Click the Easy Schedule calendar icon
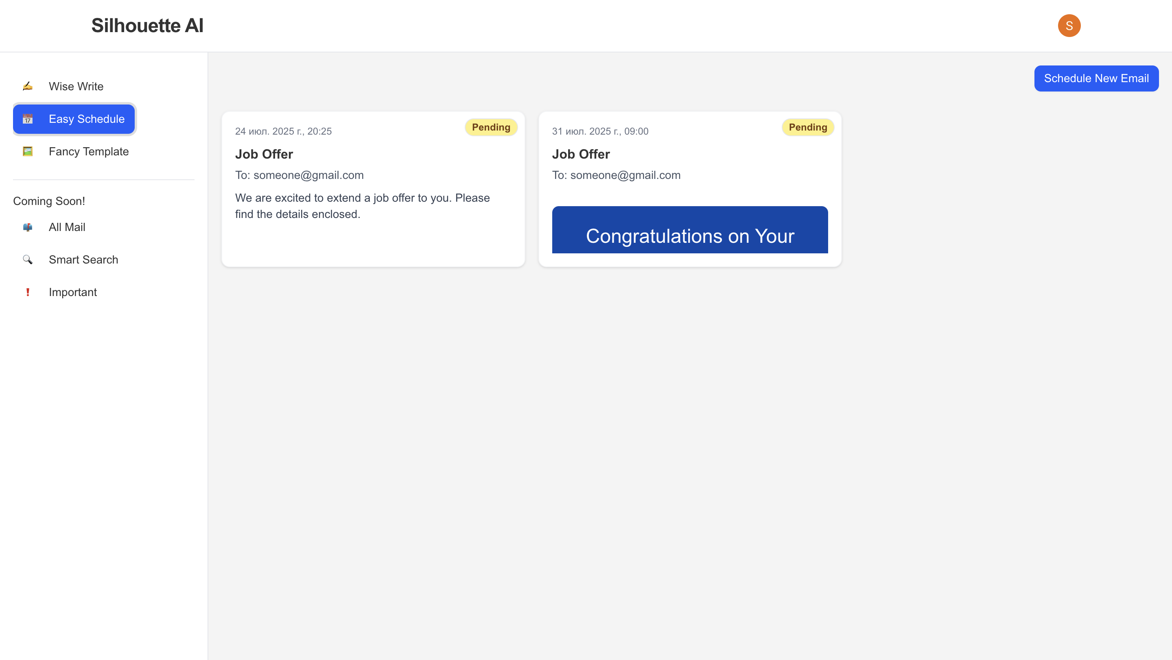Screen dimensions: 1172x660 click(x=28, y=119)
